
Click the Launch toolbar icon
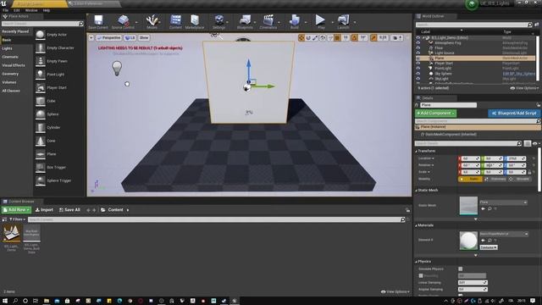click(343, 21)
